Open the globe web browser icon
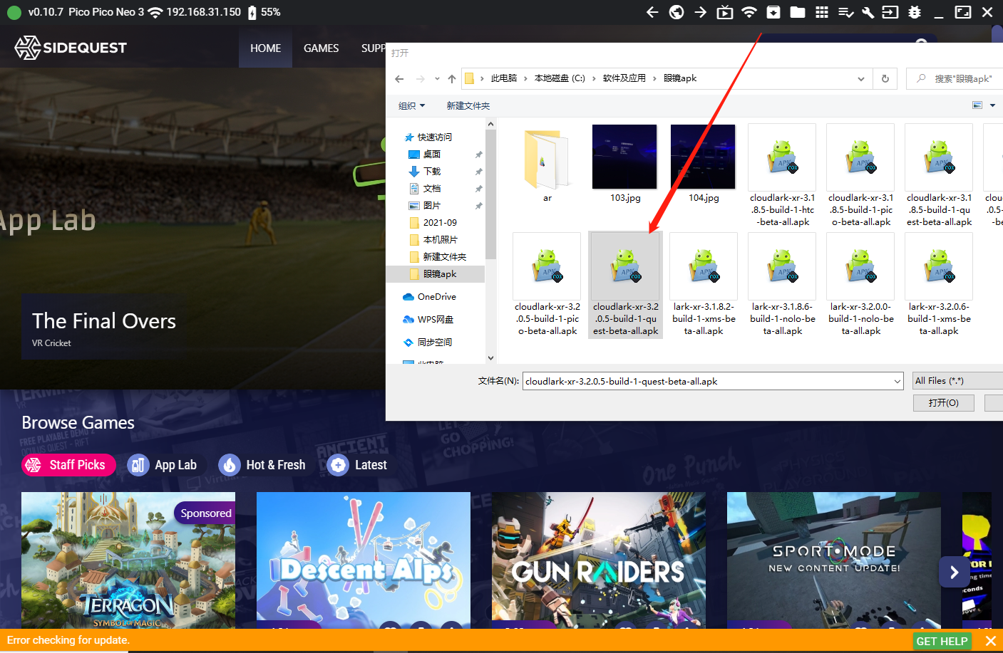1003x653 pixels. click(677, 12)
